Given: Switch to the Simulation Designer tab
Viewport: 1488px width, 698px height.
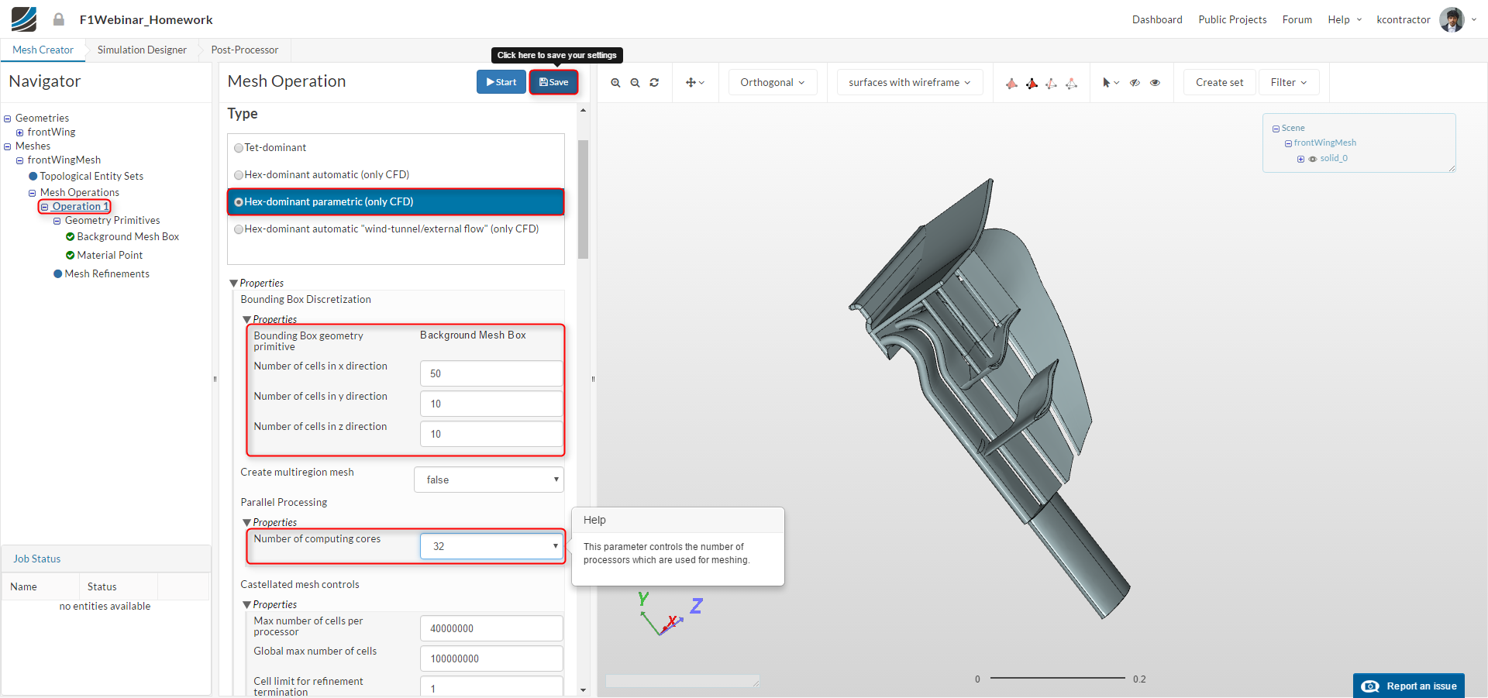Looking at the screenshot, I should (x=142, y=50).
